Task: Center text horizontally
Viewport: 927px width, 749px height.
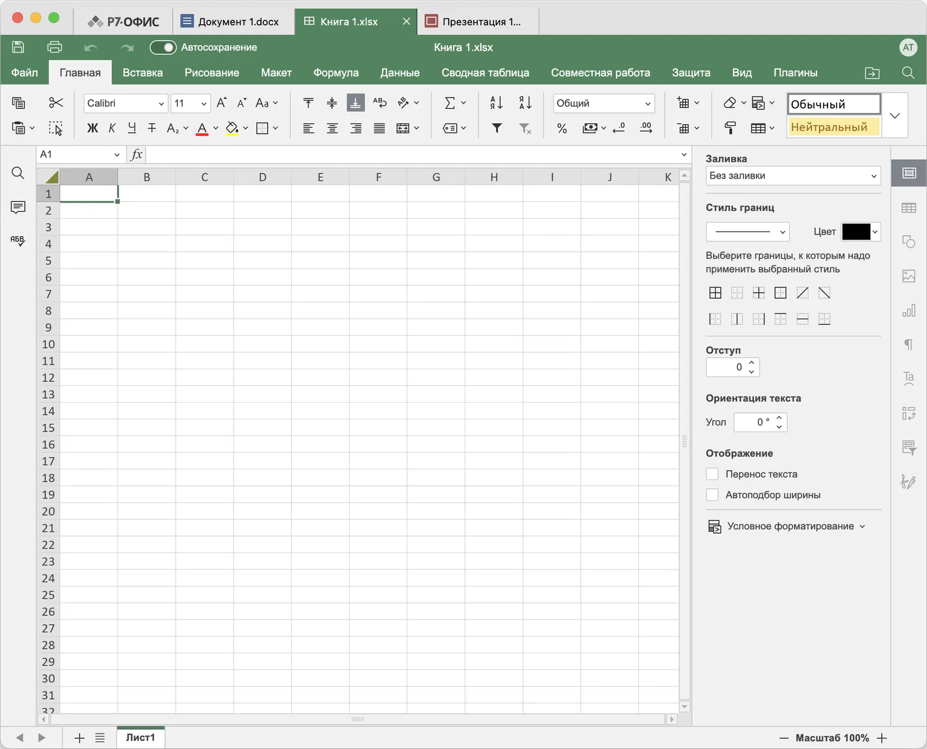Action: click(332, 128)
